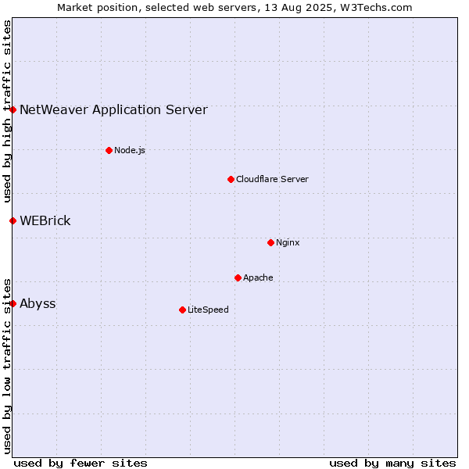Click the chart title mentioning W3Techs.com
Screen dimensions: 469x469
click(x=234, y=8)
